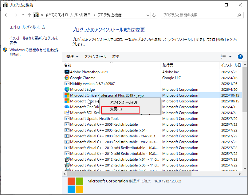
Task: Click the back navigation arrow
Action: [7, 15]
